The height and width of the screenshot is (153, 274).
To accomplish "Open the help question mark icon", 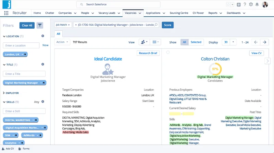I will tap(245, 4).
